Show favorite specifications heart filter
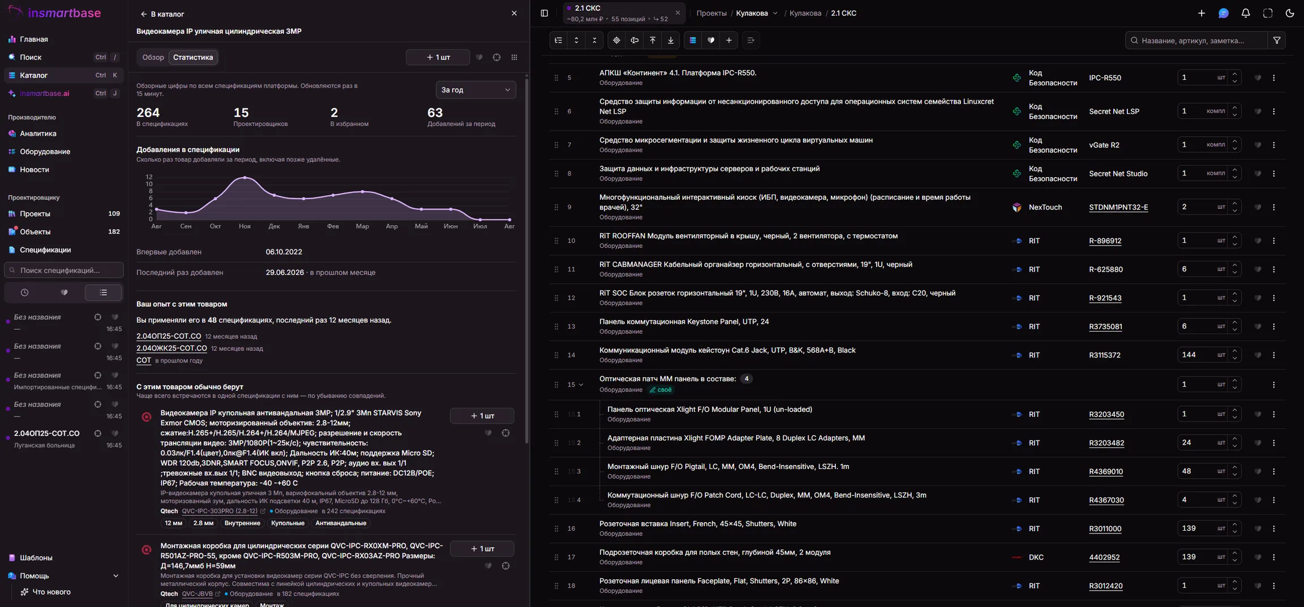This screenshot has height=607, width=1304. coord(64,292)
